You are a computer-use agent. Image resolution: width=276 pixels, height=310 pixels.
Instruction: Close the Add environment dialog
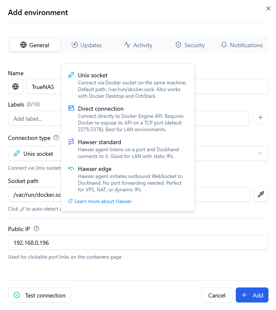point(268,8)
